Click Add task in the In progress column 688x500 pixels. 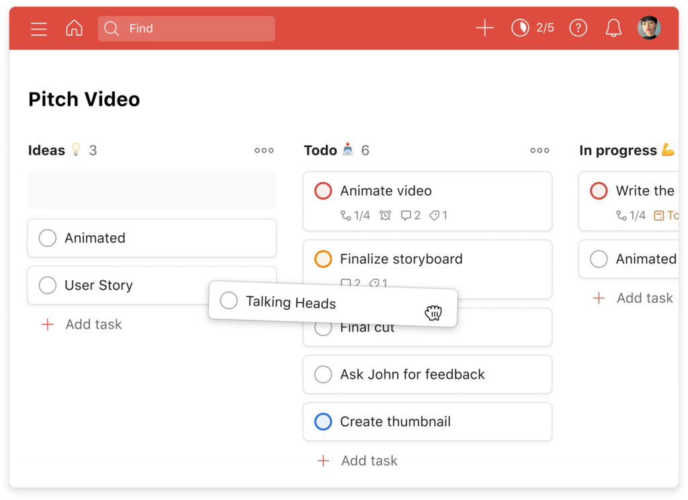(632, 298)
